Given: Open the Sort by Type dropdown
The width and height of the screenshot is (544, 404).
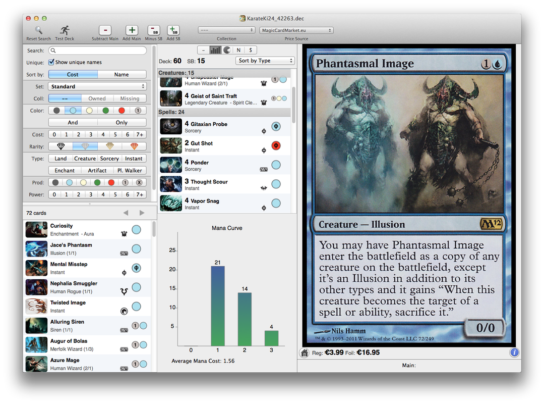Looking at the screenshot, I should (265, 61).
